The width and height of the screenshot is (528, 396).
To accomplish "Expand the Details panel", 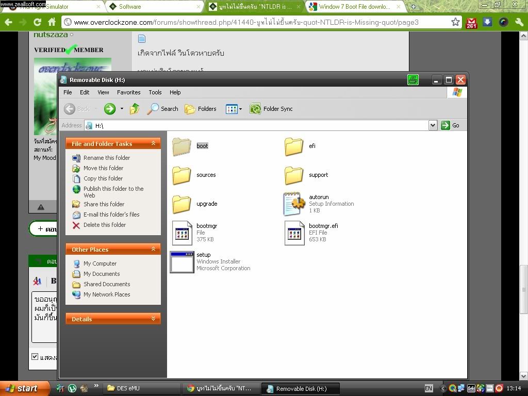I will (153, 319).
